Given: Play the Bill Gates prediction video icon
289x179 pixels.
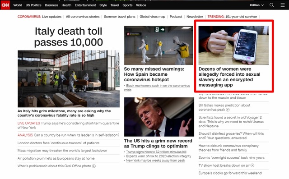Looking at the screenshot, I should tap(228, 110).
